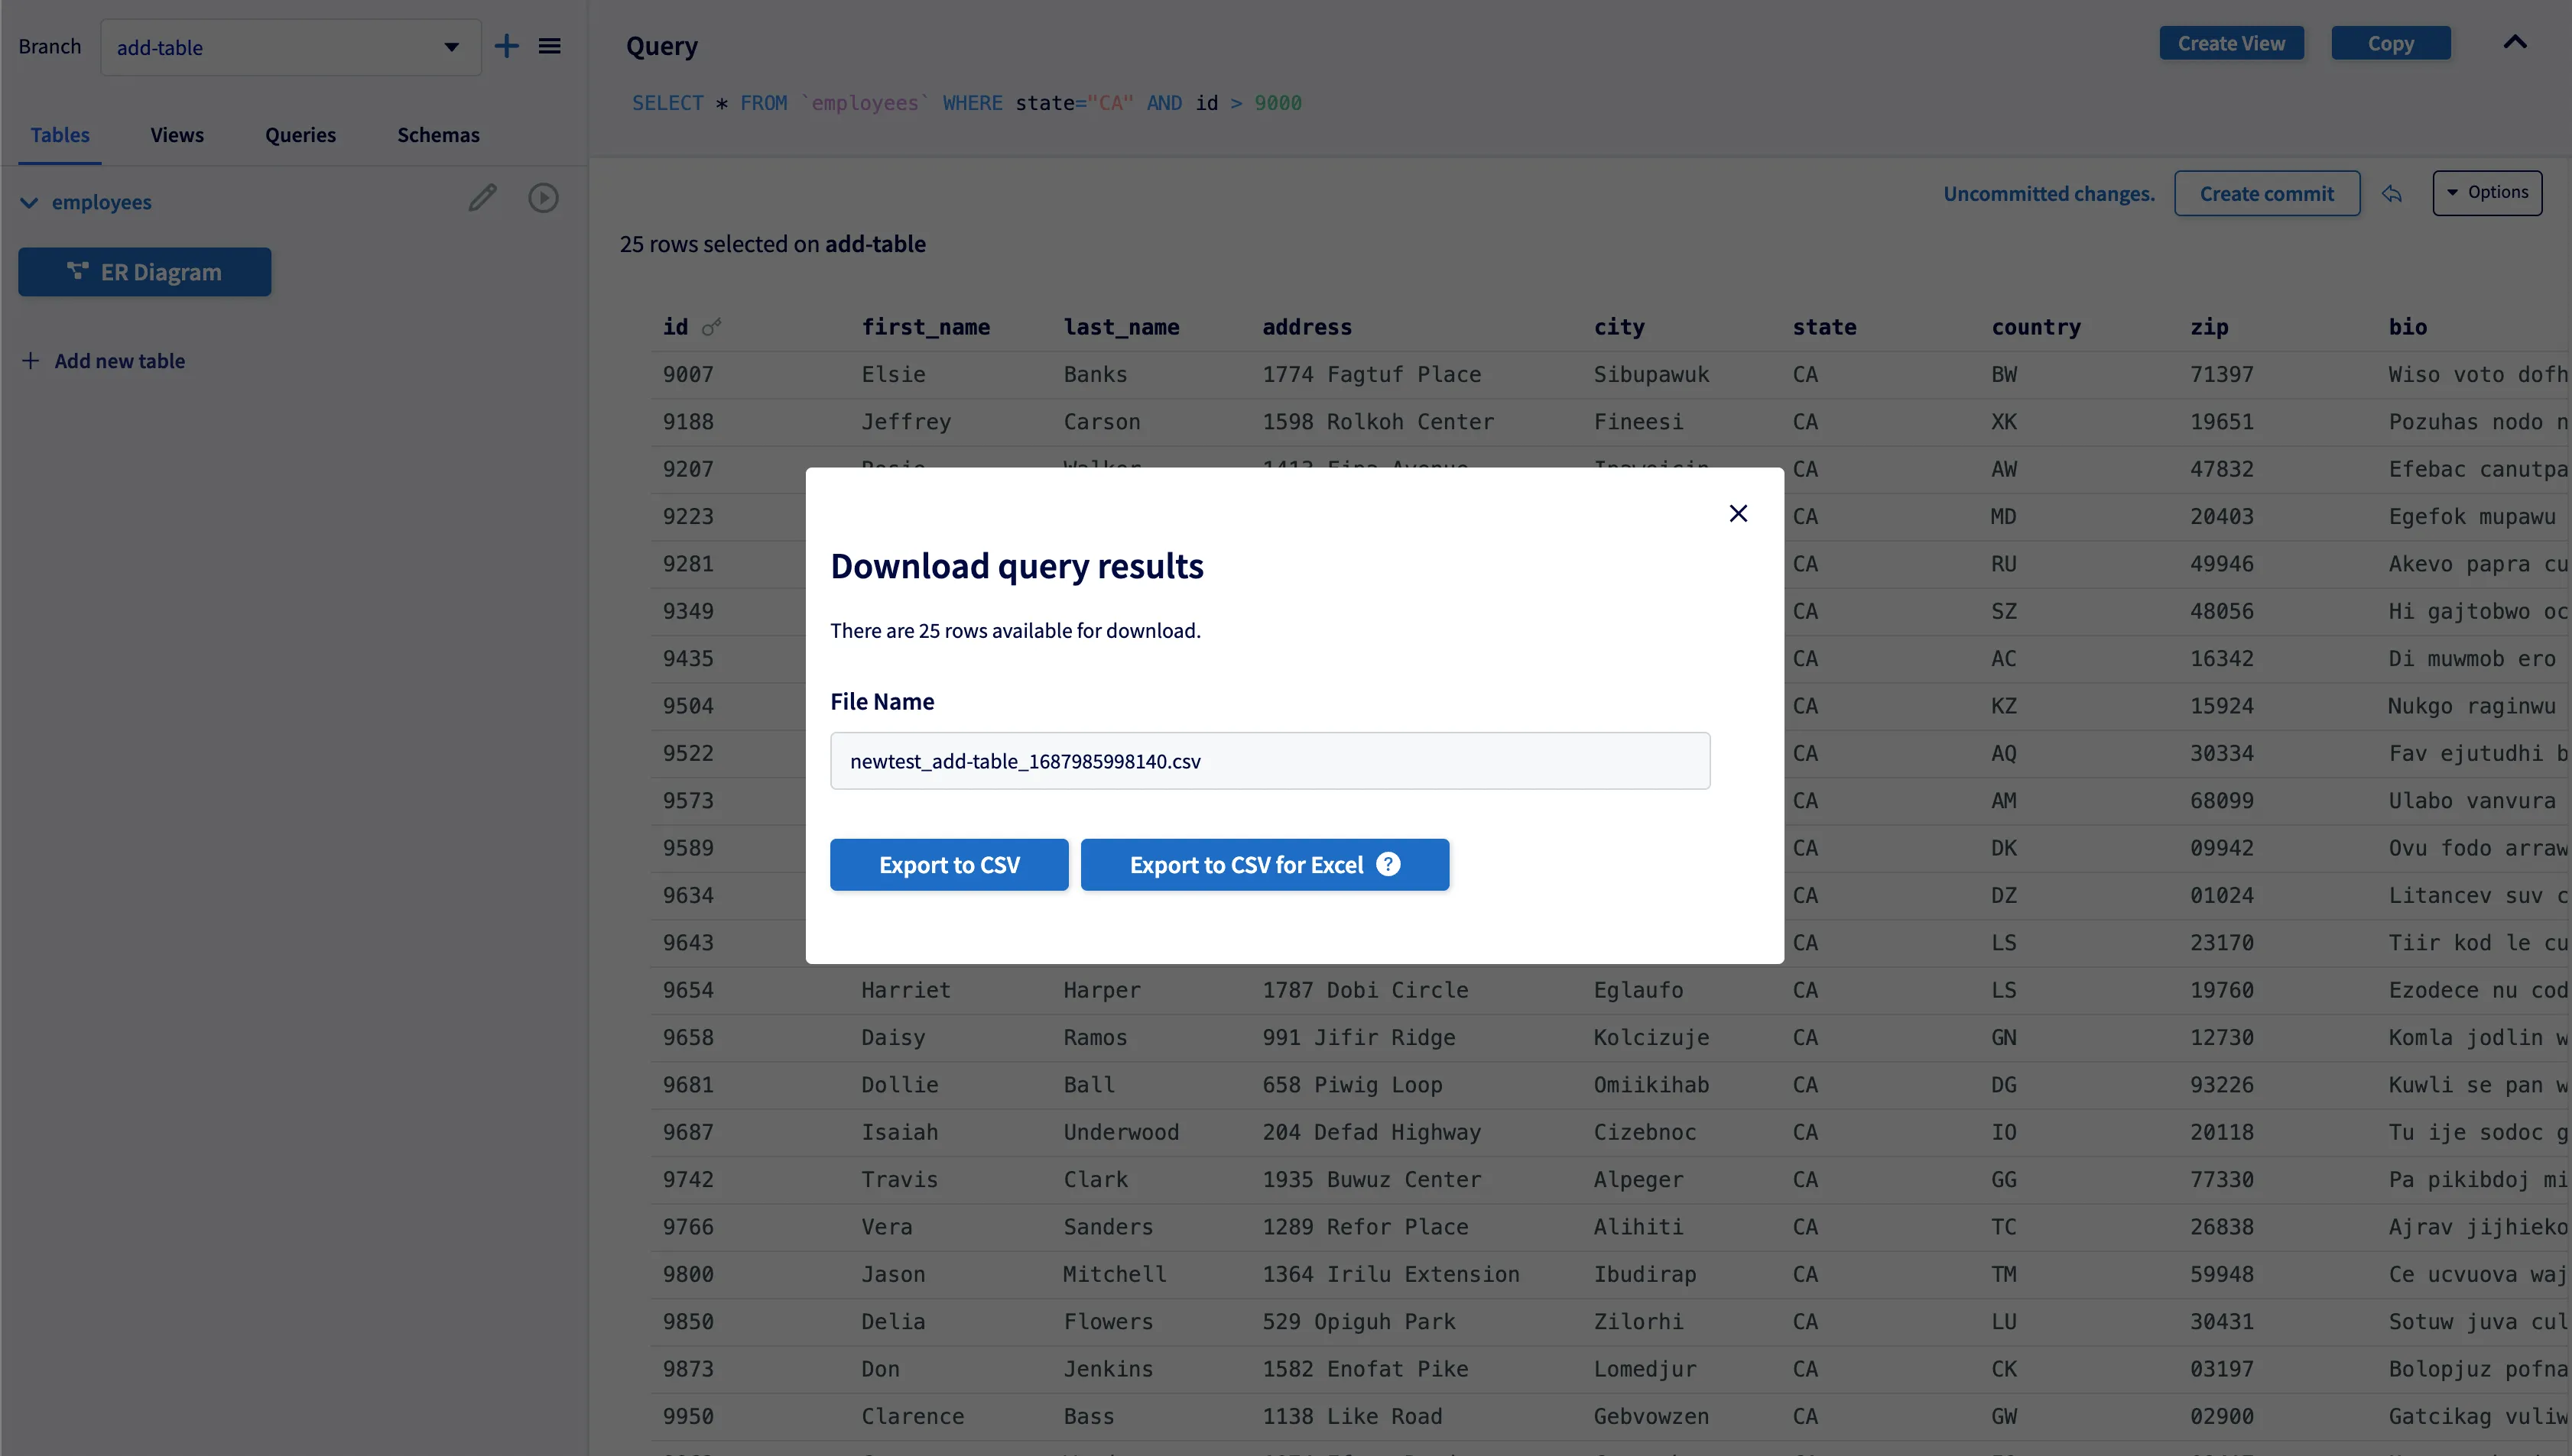The height and width of the screenshot is (1456, 2572).
Task: Run the employees table query via play icon
Action: coord(544,197)
